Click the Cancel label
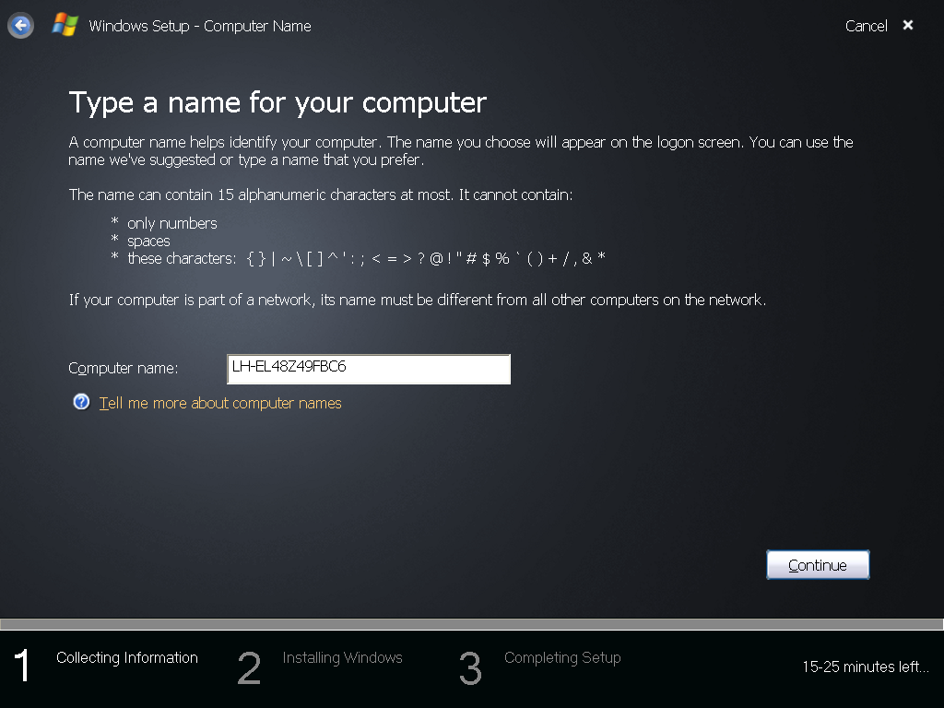The height and width of the screenshot is (708, 944). (866, 26)
